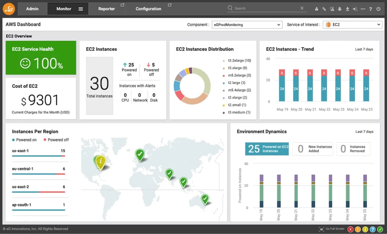
Task: Click the chain link icon in header
Action: pos(324,9)
